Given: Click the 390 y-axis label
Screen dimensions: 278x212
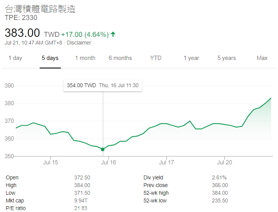Looking at the screenshot, I should (x=9, y=86).
